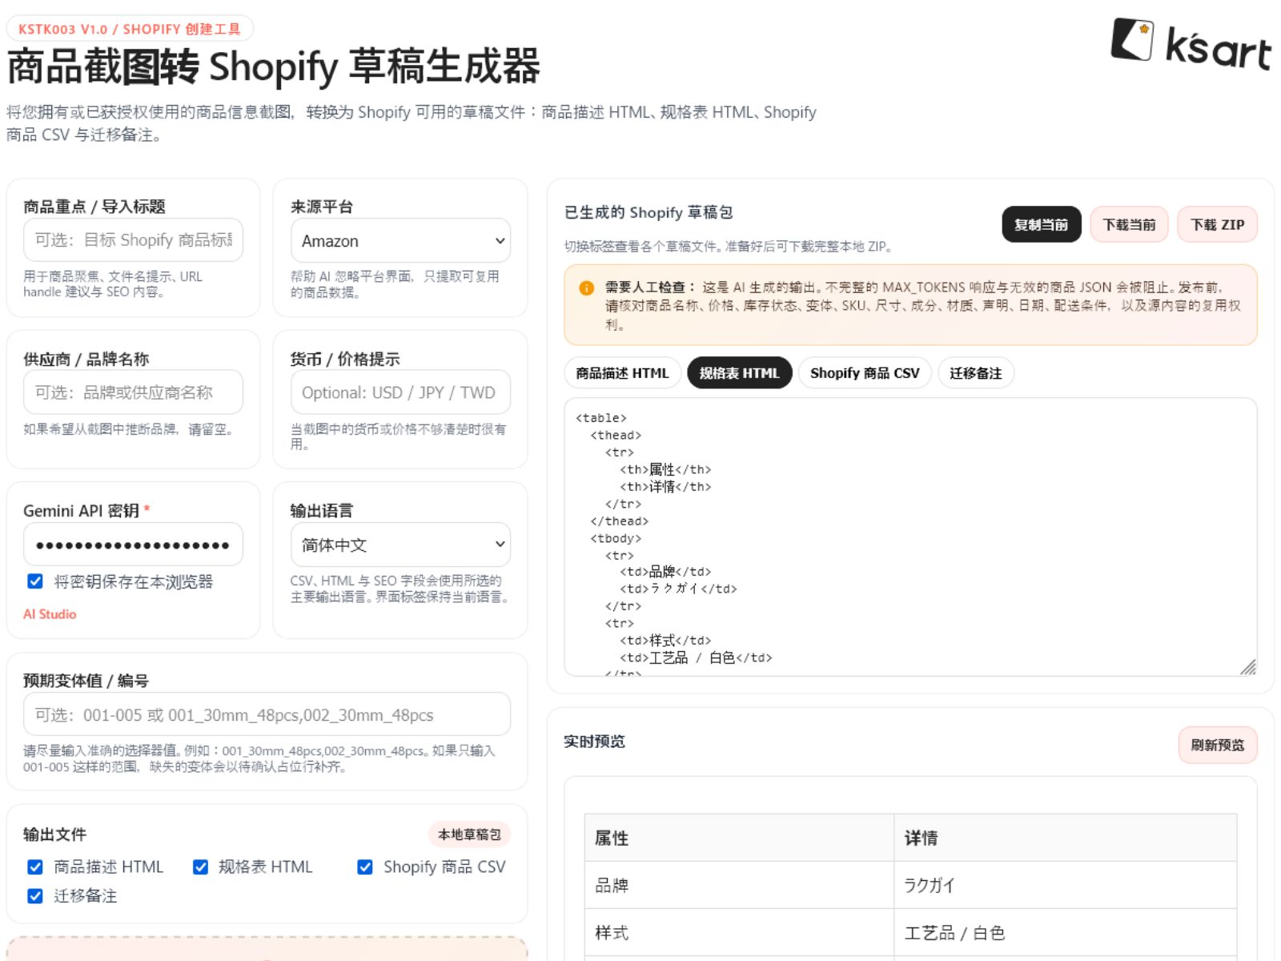The width and height of the screenshot is (1281, 961).
Task: Click the 输出文件 section label
Action: point(54,834)
